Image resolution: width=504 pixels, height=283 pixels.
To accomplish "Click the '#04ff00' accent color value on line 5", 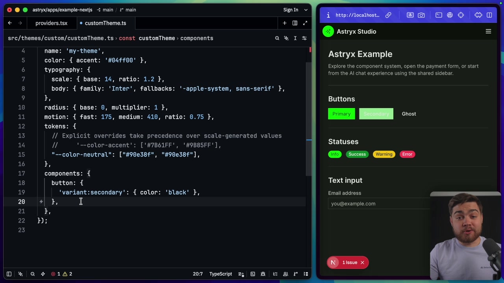I will (x=120, y=60).
